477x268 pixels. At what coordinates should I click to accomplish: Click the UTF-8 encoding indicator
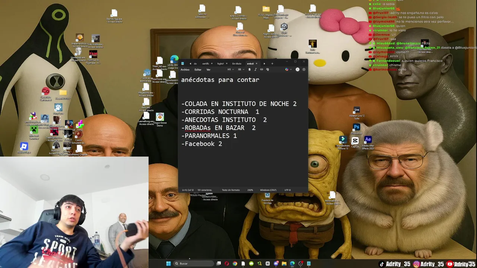(287, 190)
